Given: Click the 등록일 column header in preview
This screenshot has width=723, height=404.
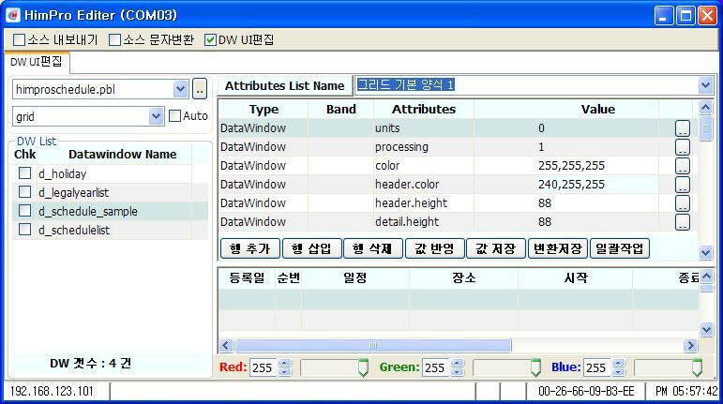Looking at the screenshot, I should [x=247, y=277].
